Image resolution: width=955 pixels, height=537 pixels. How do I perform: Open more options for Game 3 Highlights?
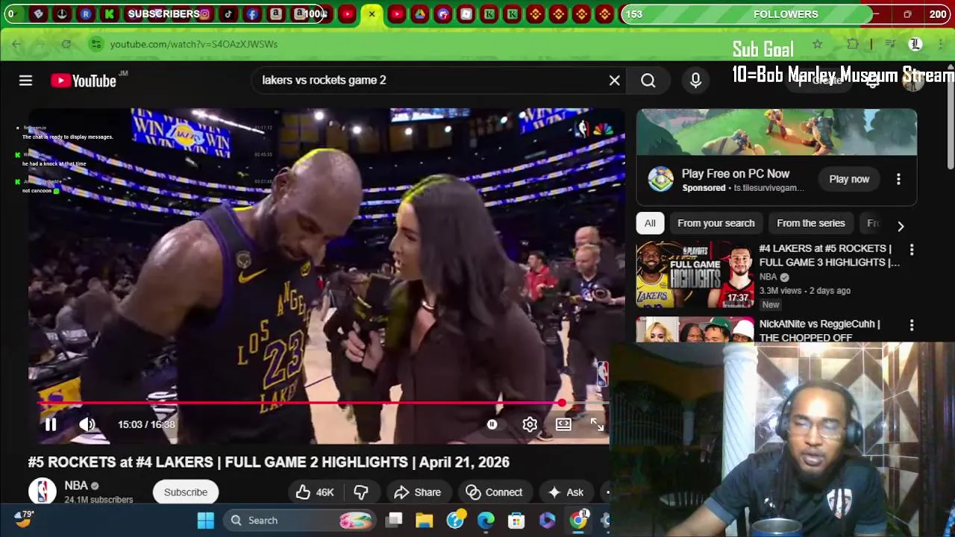click(911, 250)
